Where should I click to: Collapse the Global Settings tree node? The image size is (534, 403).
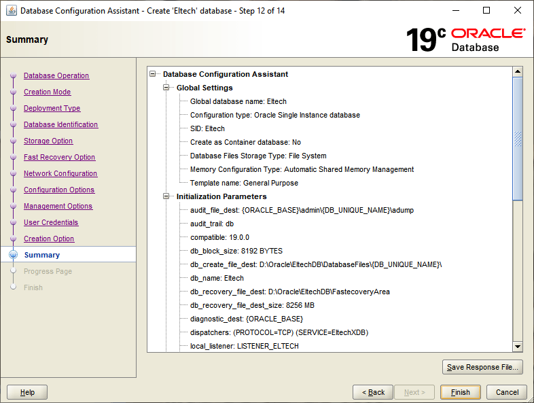tap(166, 88)
